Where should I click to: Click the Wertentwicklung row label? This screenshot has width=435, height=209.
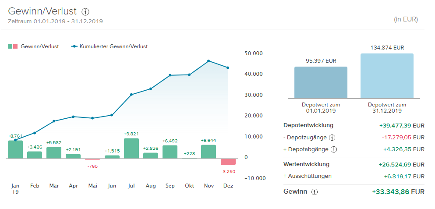click(x=306, y=164)
